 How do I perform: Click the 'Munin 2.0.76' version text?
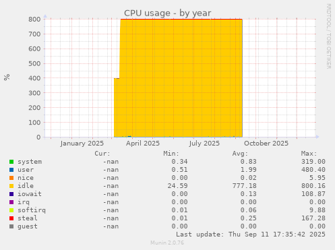[167, 243]
